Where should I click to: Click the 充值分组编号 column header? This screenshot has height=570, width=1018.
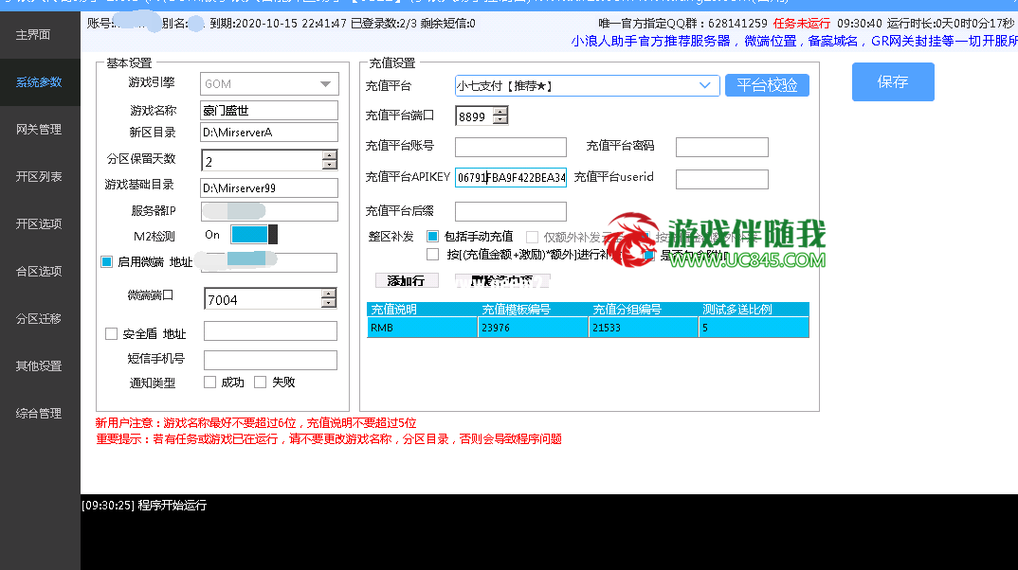point(644,310)
